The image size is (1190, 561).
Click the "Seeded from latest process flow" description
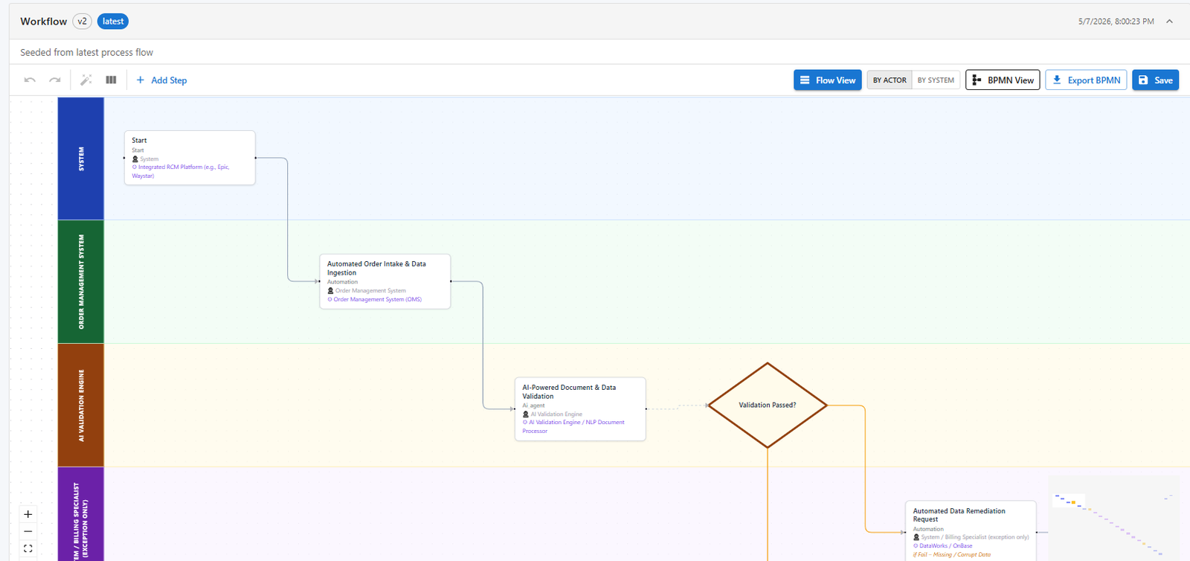tap(86, 53)
